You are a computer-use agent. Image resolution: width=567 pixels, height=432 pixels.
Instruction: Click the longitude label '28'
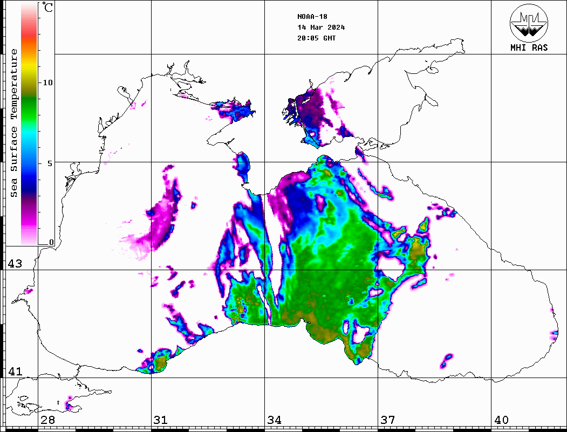(x=47, y=420)
